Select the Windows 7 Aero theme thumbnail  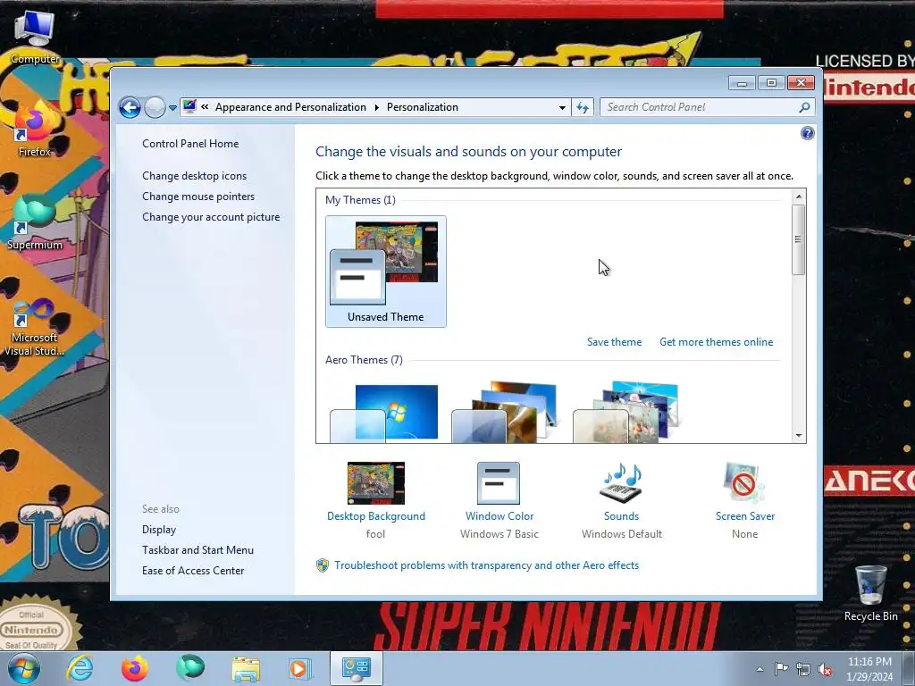[384, 413]
